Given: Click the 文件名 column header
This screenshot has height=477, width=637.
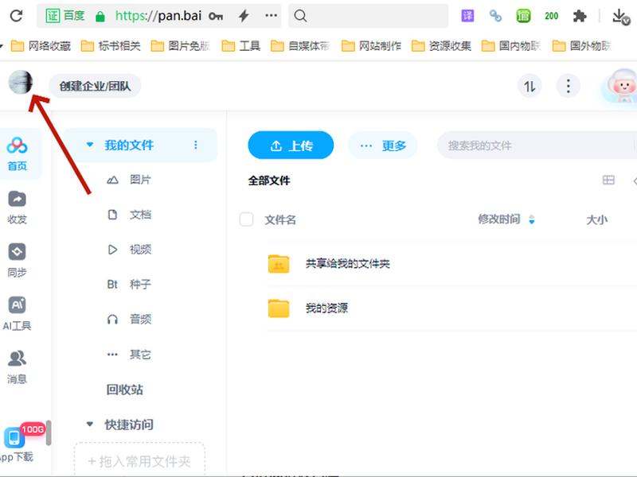Looking at the screenshot, I should point(280,219).
